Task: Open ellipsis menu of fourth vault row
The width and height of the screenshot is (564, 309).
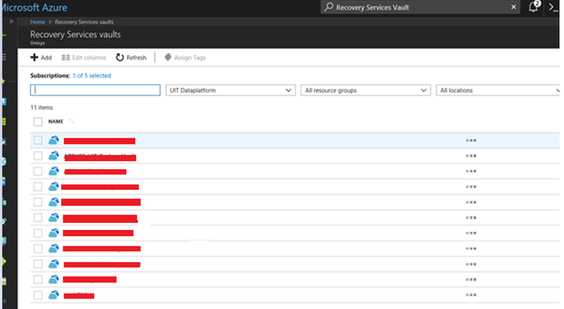Action: pyautogui.click(x=471, y=187)
